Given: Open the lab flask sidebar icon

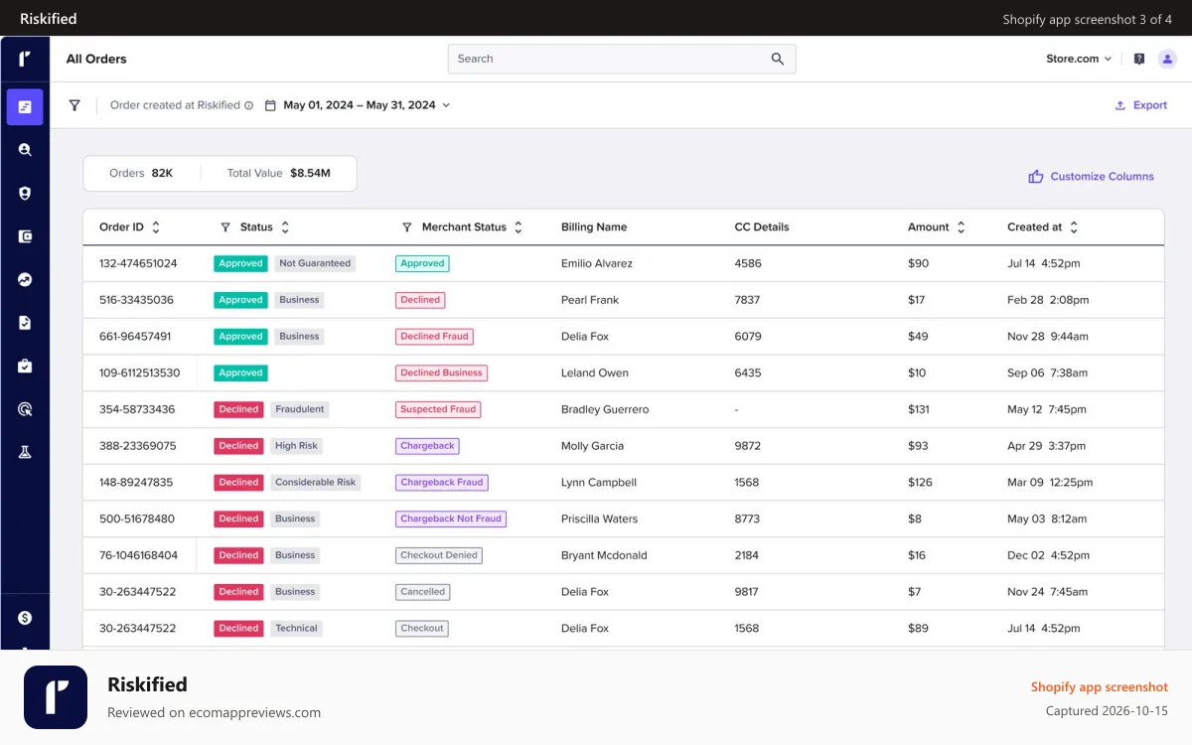Looking at the screenshot, I should [25, 452].
